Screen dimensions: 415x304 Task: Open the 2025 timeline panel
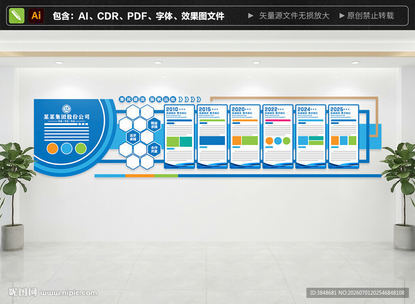(344, 136)
